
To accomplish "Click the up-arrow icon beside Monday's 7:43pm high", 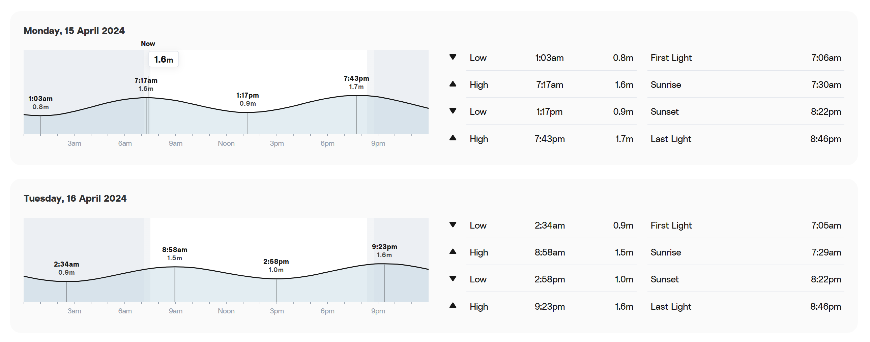I will click(x=453, y=138).
